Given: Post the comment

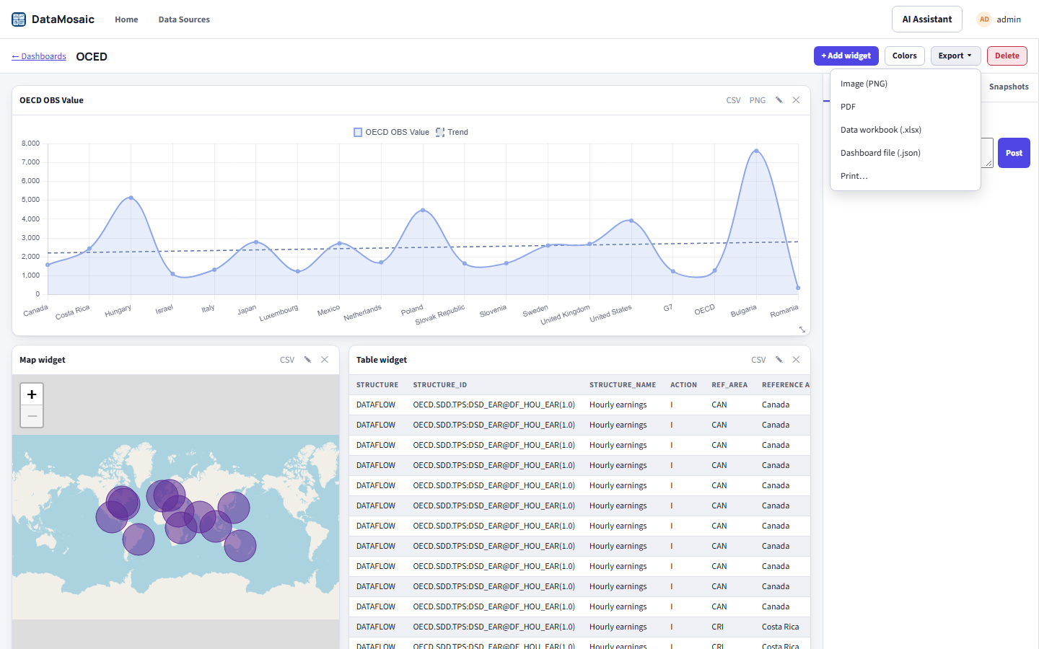Looking at the screenshot, I should pyautogui.click(x=1014, y=153).
